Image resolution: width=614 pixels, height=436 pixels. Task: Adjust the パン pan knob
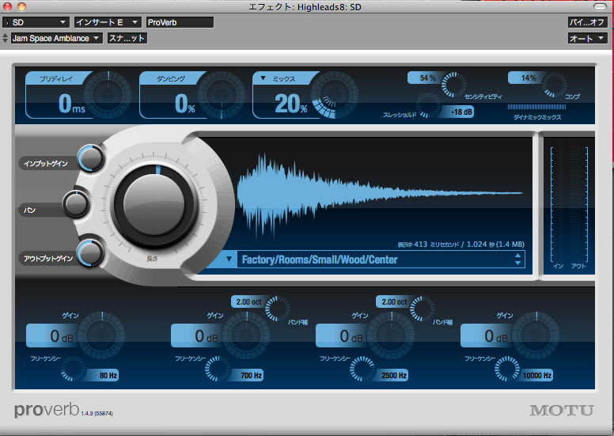76,204
